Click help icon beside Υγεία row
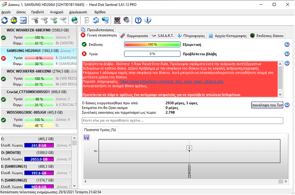This screenshot has height=195, width=295. [287, 54]
